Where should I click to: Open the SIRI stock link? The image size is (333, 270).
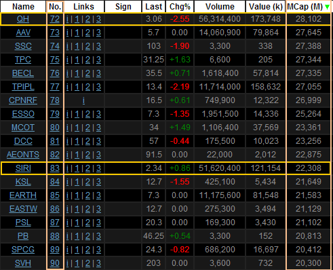click(x=23, y=168)
